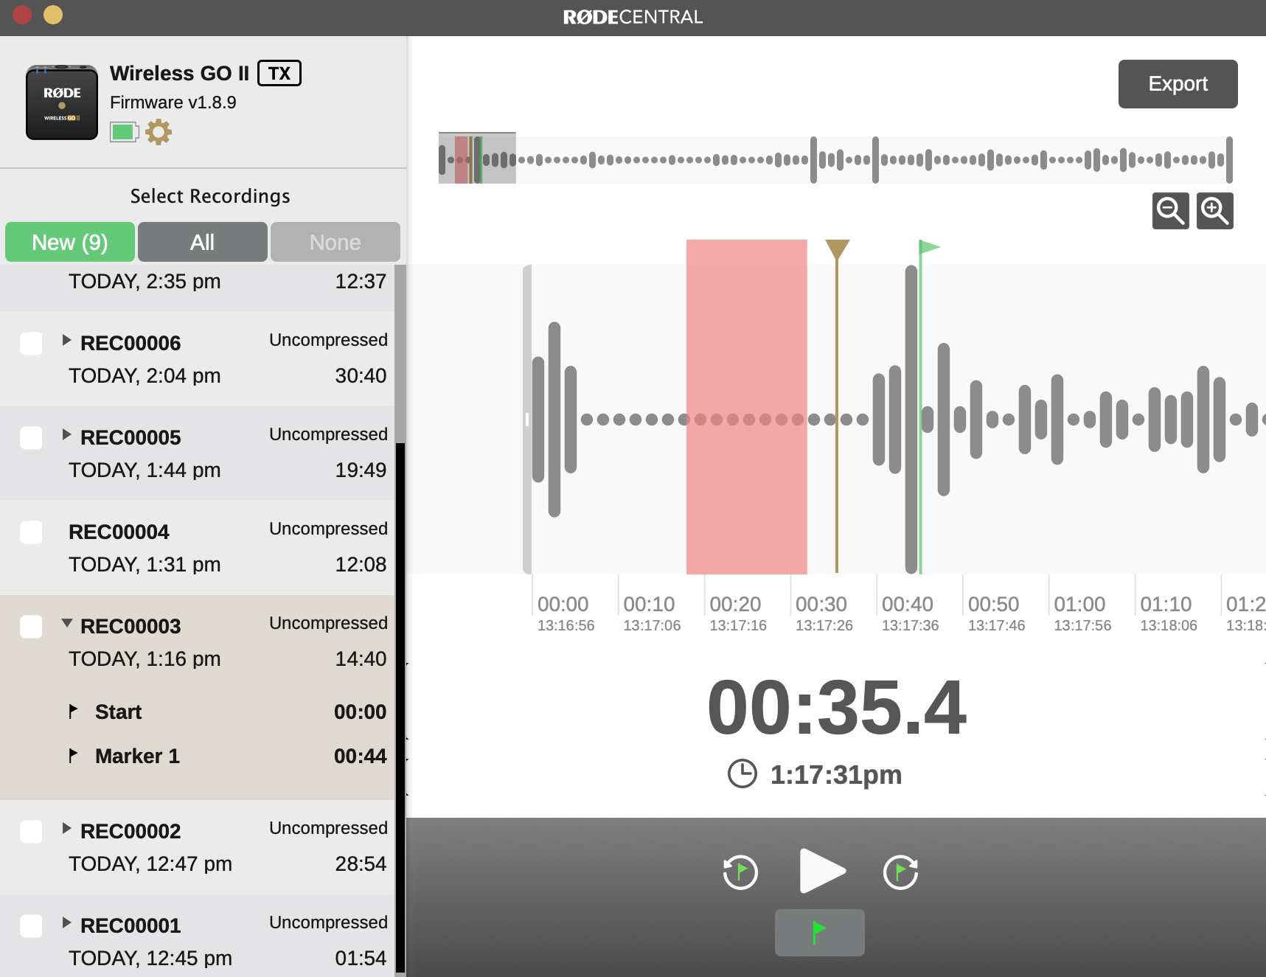Click REC00006 duration 30:40

361,376
